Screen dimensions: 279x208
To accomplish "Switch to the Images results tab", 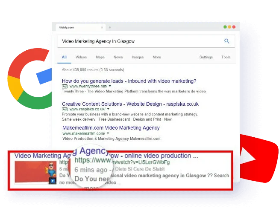I will pyautogui.click(x=138, y=57).
